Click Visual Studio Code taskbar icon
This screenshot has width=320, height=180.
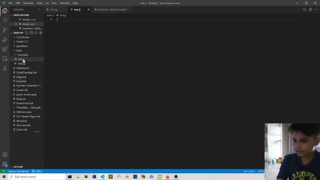coord(102,176)
